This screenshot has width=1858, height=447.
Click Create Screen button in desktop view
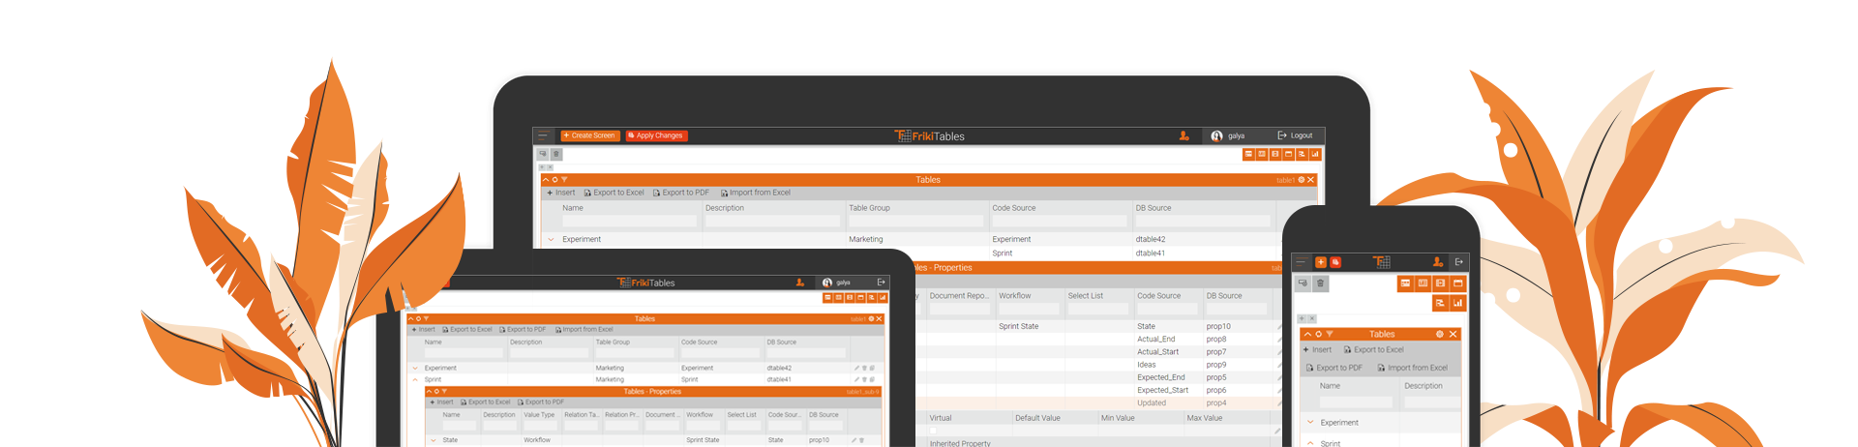(588, 135)
